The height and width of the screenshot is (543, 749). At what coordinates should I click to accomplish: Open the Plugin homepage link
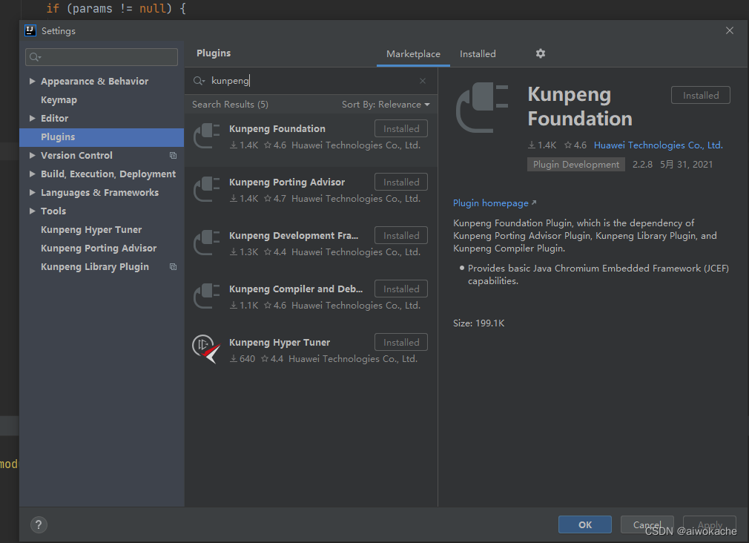[x=495, y=203]
